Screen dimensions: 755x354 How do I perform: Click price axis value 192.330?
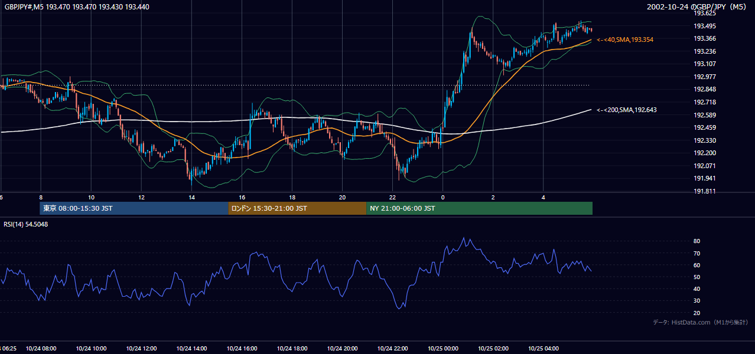point(704,140)
